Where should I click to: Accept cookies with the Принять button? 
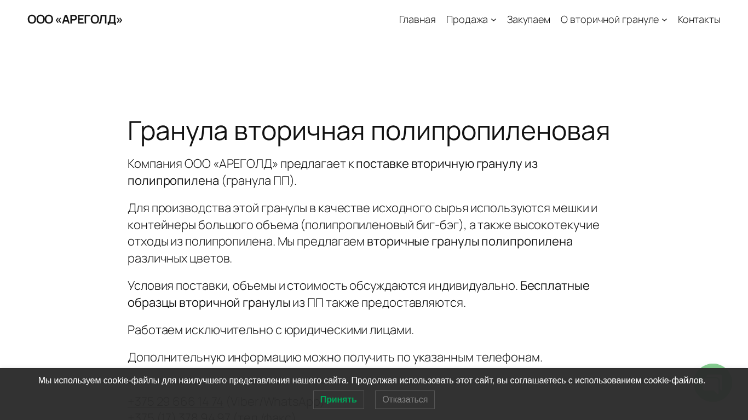click(x=338, y=400)
